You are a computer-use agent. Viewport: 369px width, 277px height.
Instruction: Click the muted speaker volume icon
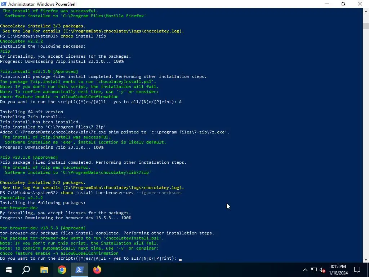322,270
